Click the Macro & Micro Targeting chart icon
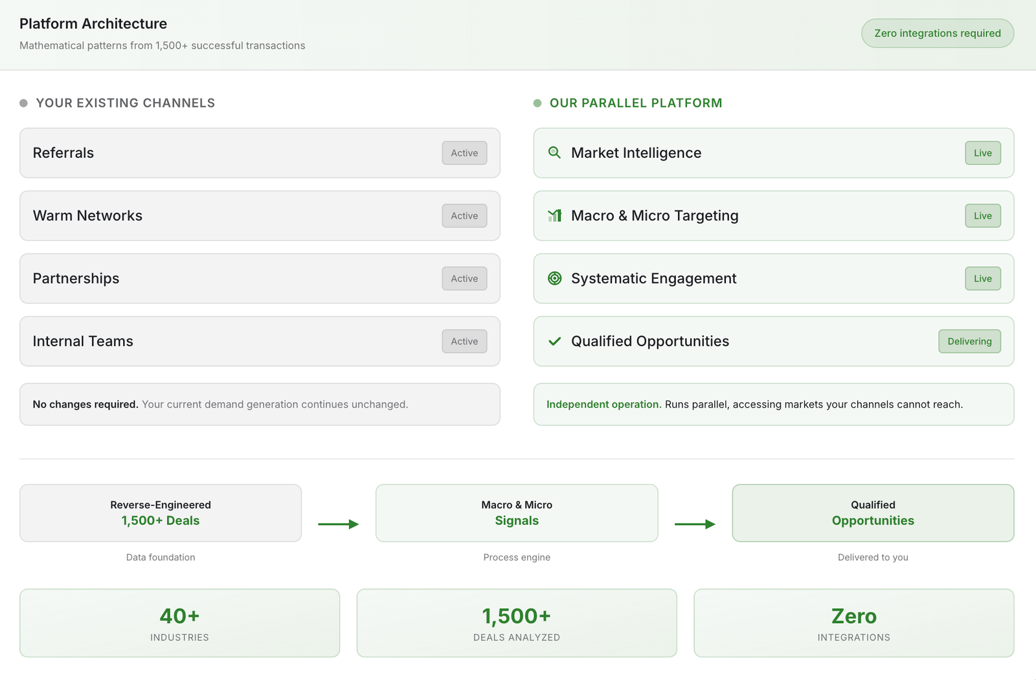 (x=554, y=215)
